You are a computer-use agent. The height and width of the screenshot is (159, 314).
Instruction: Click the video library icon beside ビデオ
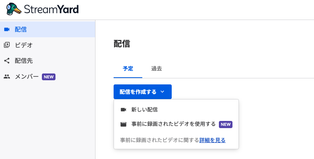[7, 45]
